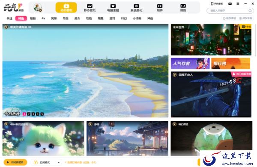257x167 pixels.
Task: Show 今日热榜 carousel slide 2
Action: point(29,114)
